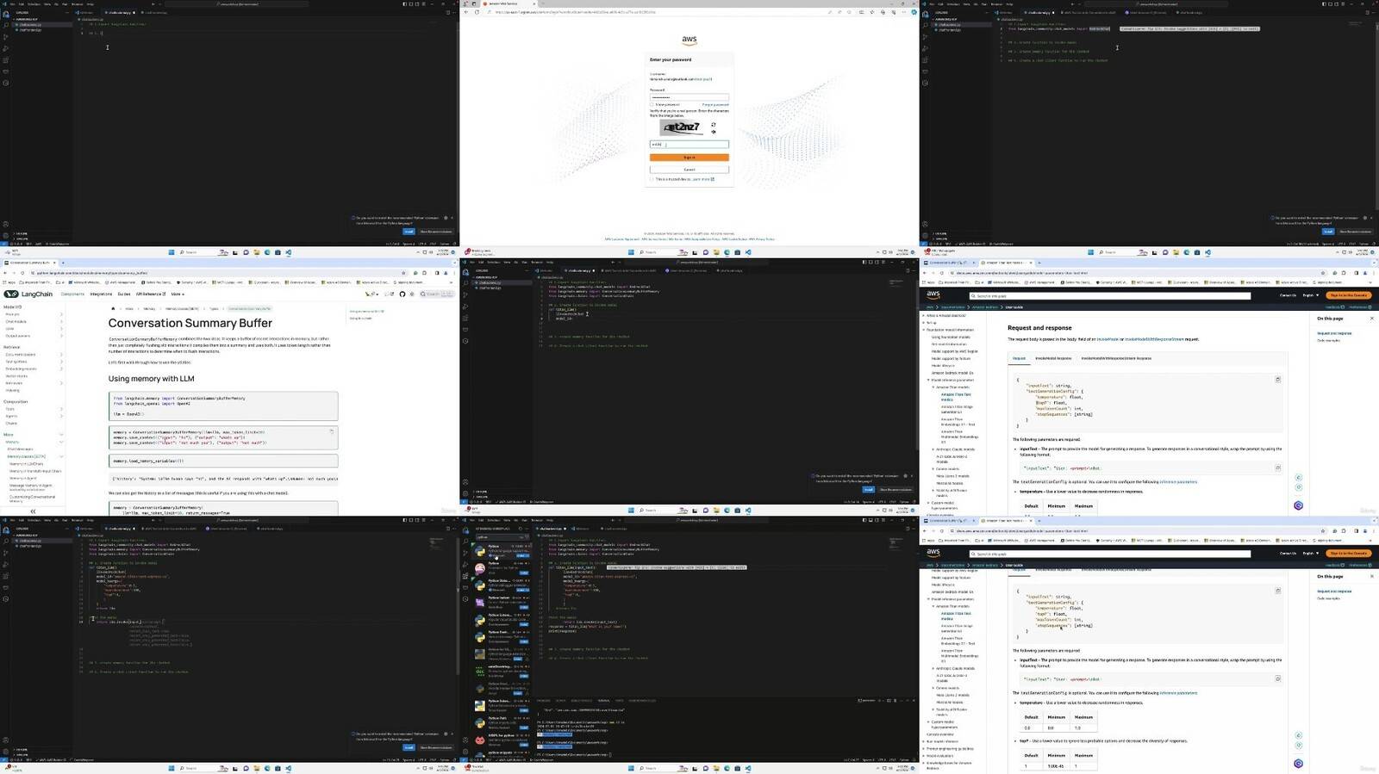Open the InvokeModel link in AWS docs text
The image size is (1379, 774).
[x=1108, y=339]
